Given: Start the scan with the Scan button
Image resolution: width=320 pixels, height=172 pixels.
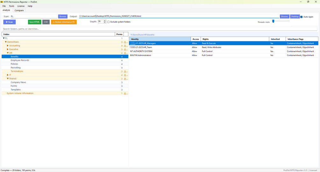Looking at the screenshot, I should point(9,22).
